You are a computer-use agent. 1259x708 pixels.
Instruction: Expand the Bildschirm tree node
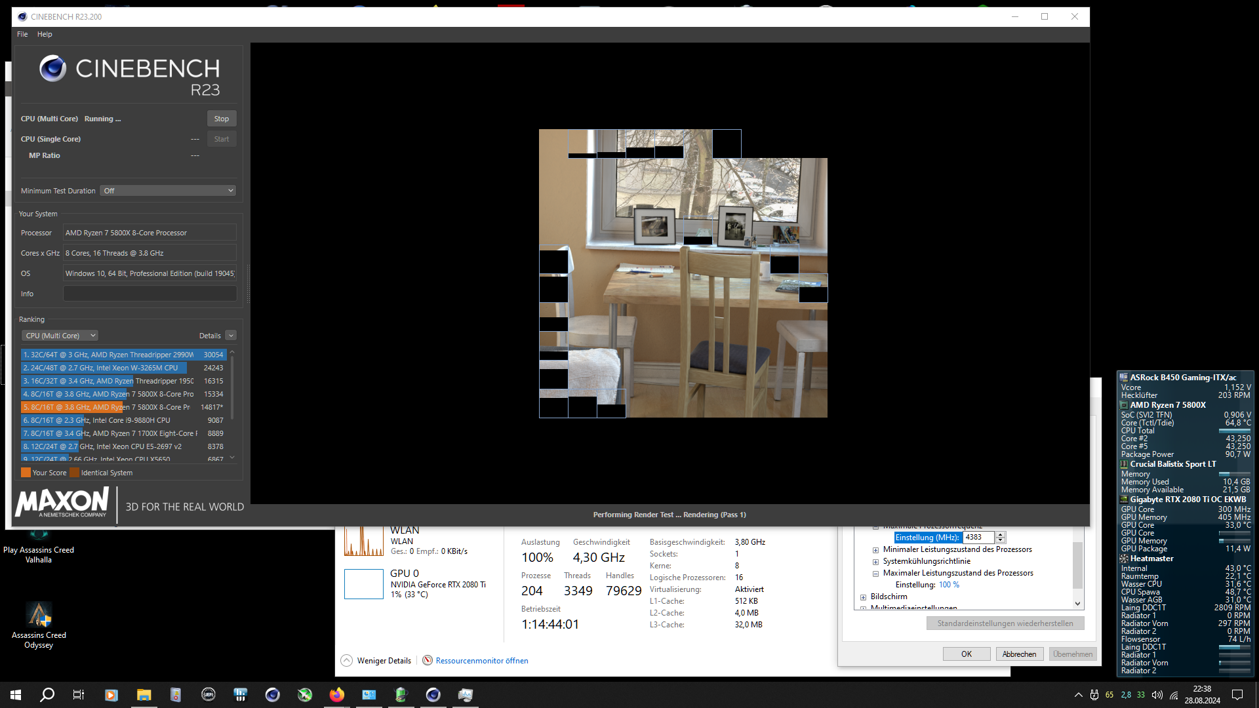[864, 597]
